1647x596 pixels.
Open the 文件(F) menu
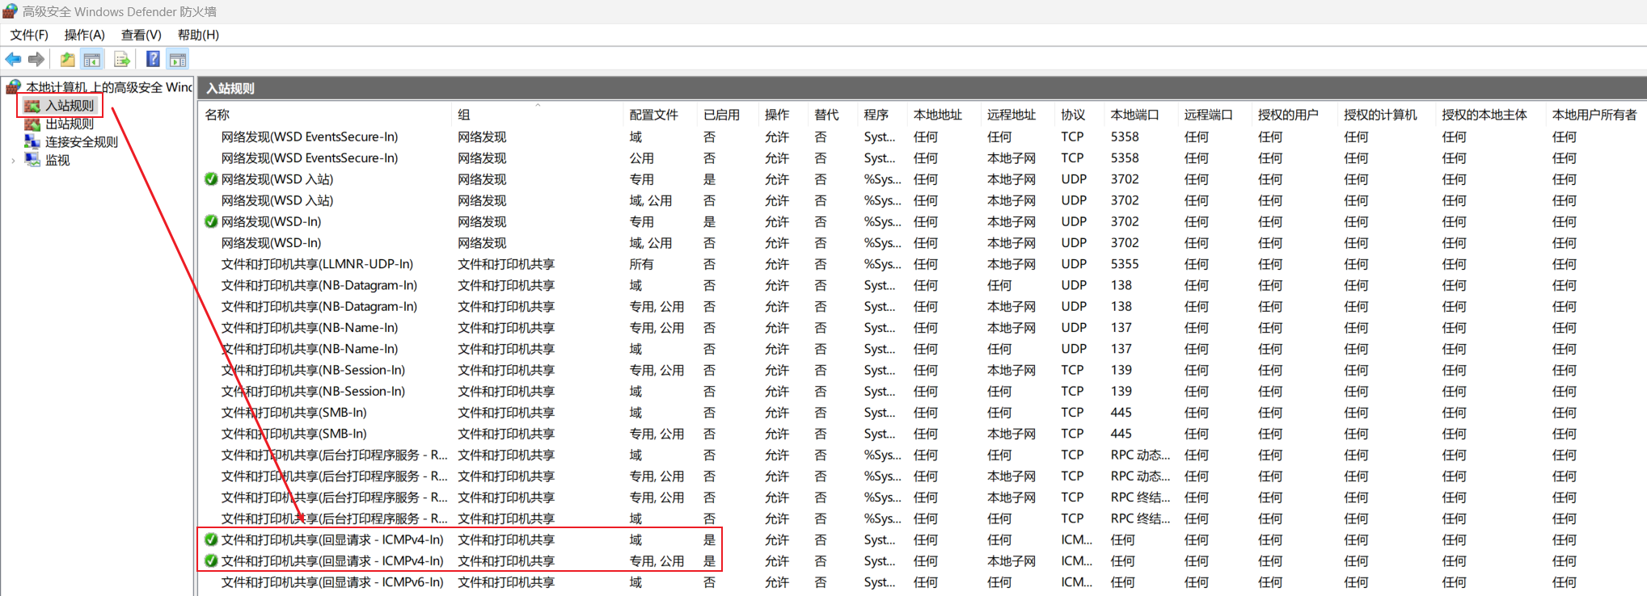(29, 35)
